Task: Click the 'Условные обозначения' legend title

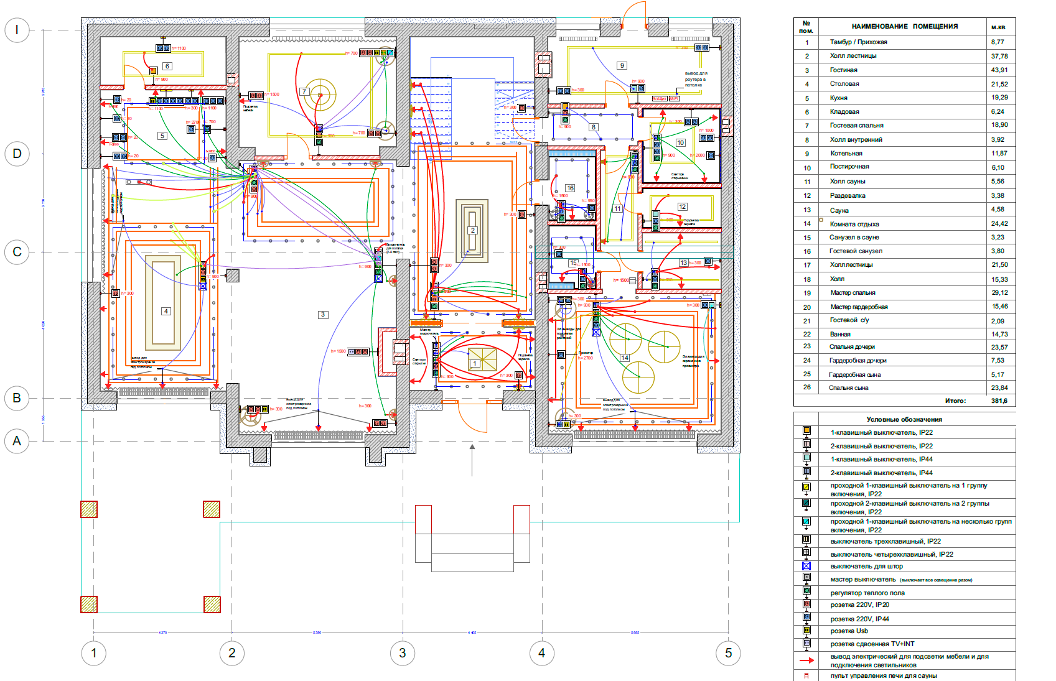Action: click(x=904, y=420)
